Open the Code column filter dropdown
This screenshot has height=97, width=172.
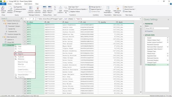pos(97,22)
